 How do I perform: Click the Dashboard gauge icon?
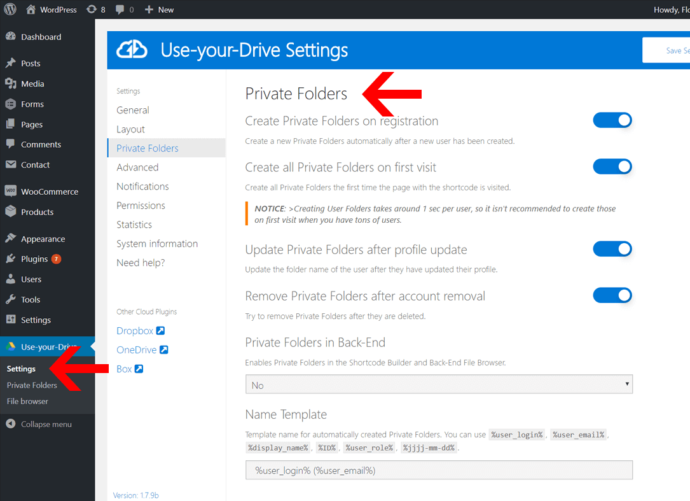click(x=11, y=36)
